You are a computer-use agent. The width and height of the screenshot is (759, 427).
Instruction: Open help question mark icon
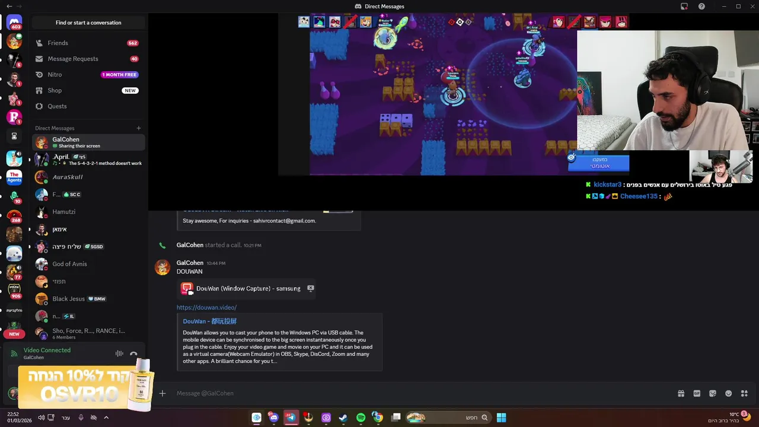[701, 6]
